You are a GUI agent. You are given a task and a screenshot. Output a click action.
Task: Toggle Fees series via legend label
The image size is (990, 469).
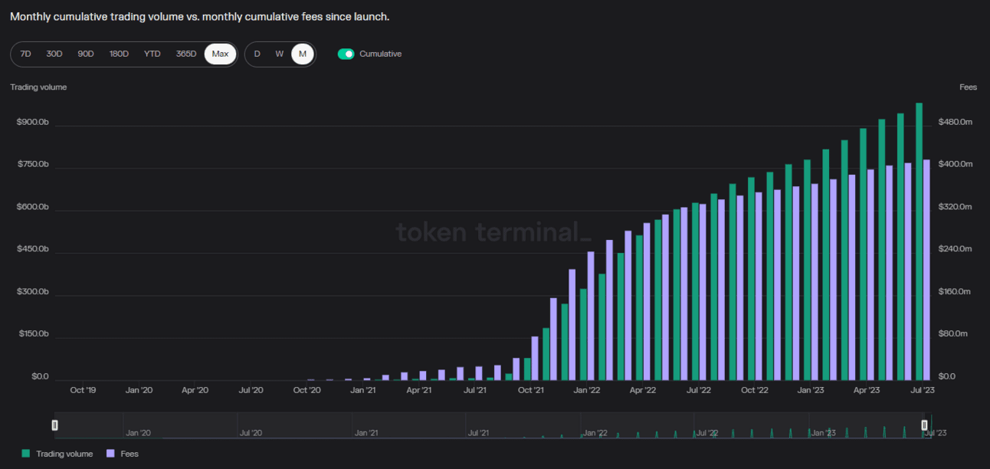coord(129,454)
